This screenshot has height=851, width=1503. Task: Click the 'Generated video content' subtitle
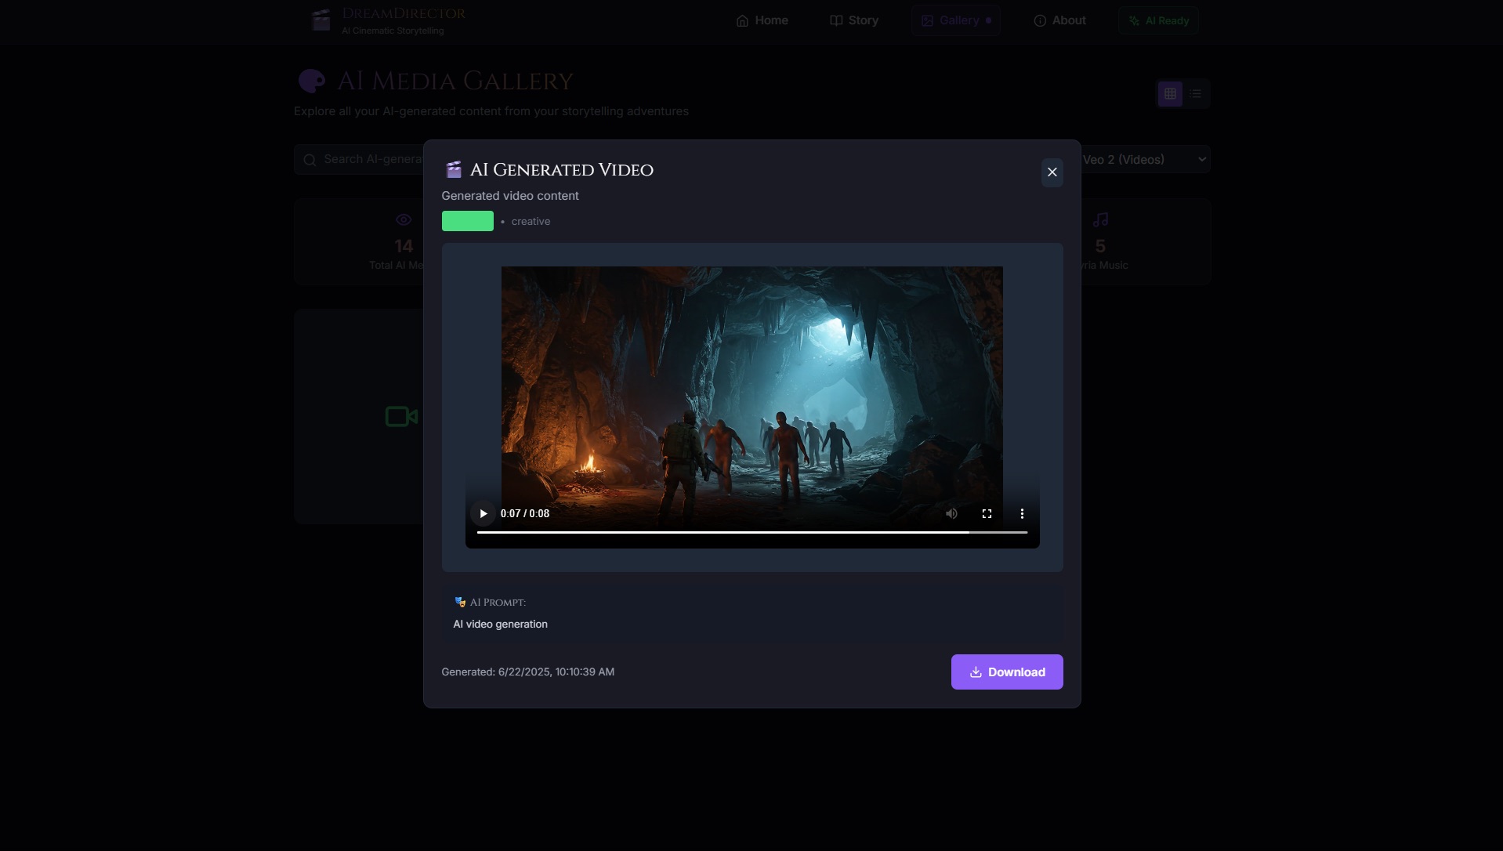pos(510,196)
